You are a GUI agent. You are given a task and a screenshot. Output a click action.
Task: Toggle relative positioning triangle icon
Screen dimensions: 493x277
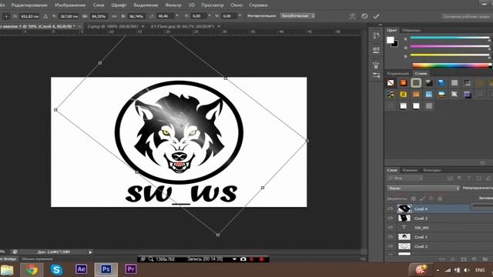(45, 16)
